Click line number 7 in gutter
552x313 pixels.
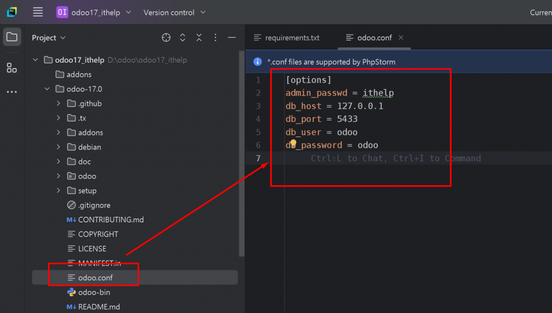tap(258, 158)
